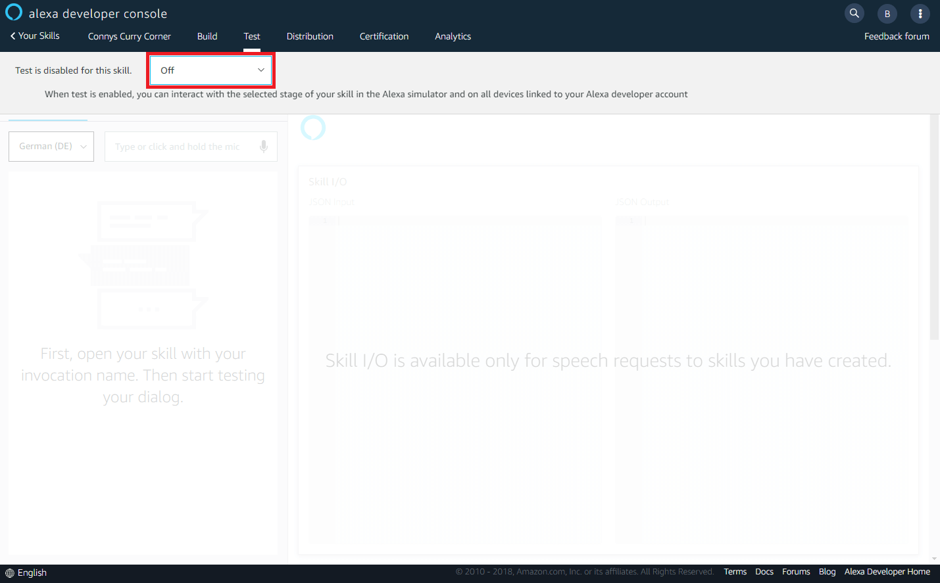Open the vertical three-dot more menu
The image size is (940, 583).
coord(920,14)
